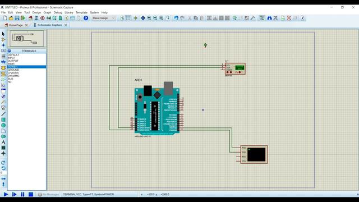
Task: Click the Undo arrow icon
Action: [x=176, y=18]
